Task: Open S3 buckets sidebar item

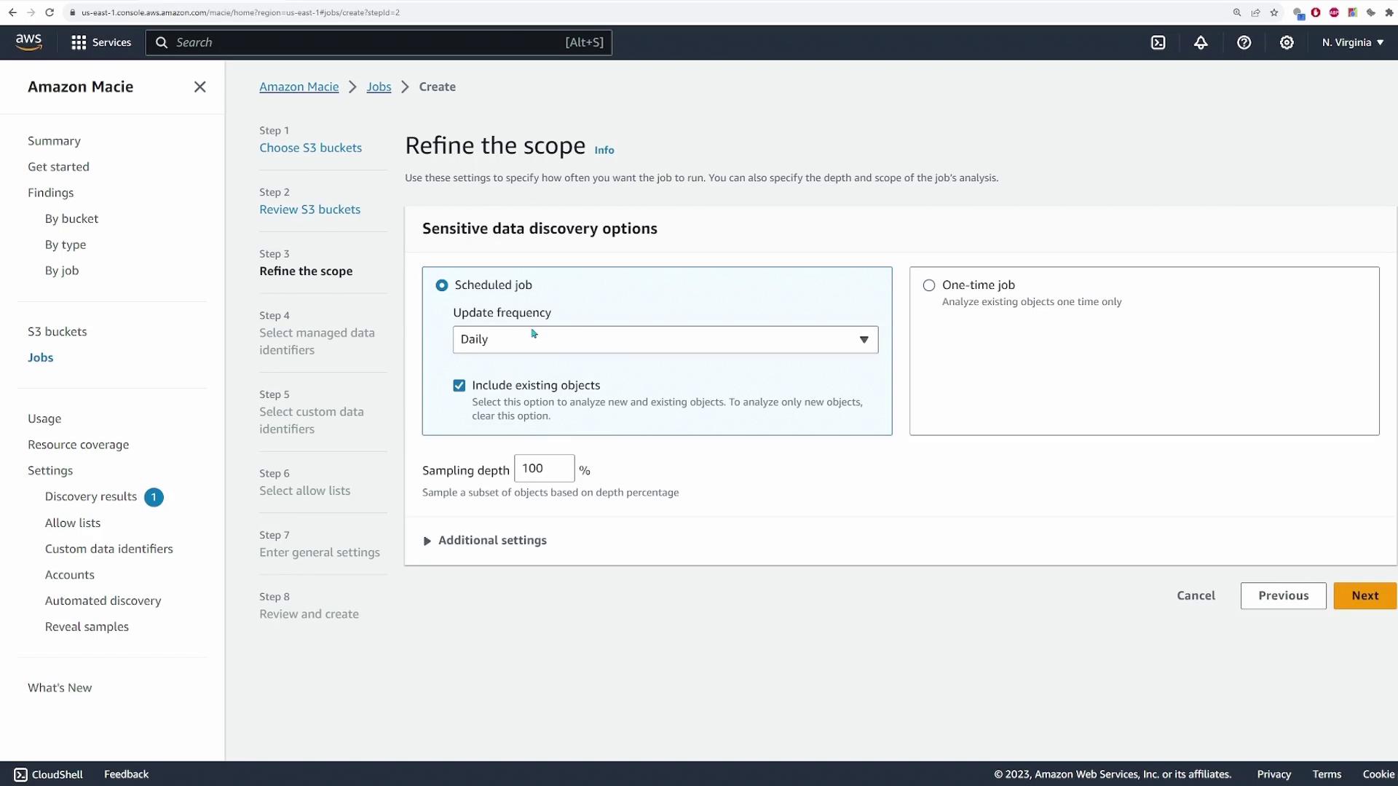Action: [58, 331]
